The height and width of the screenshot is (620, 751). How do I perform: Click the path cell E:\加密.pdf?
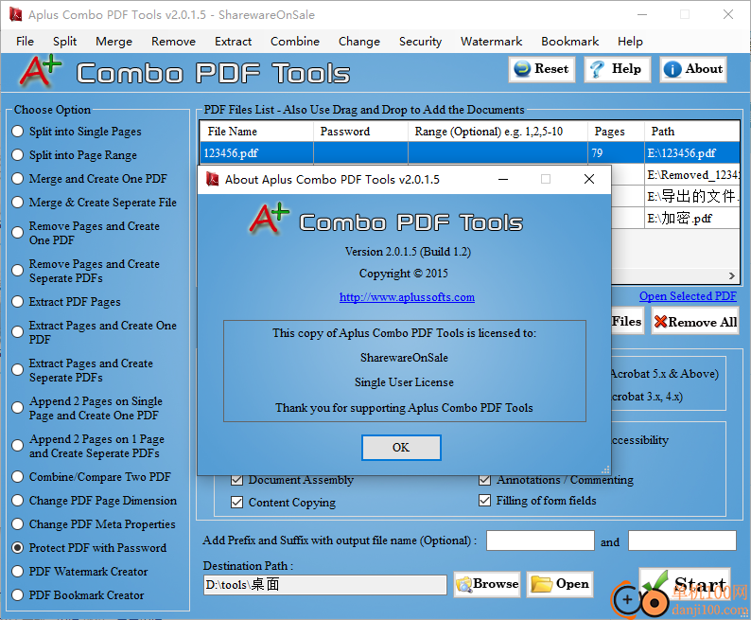tap(692, 219)
